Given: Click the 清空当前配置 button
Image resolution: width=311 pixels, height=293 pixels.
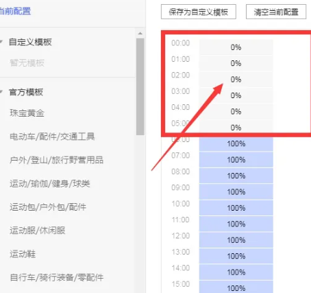Looking at the screenshot, I should (276, 12).
